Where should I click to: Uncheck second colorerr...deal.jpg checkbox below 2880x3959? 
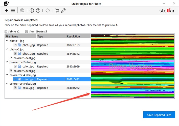tap(11, 71)
